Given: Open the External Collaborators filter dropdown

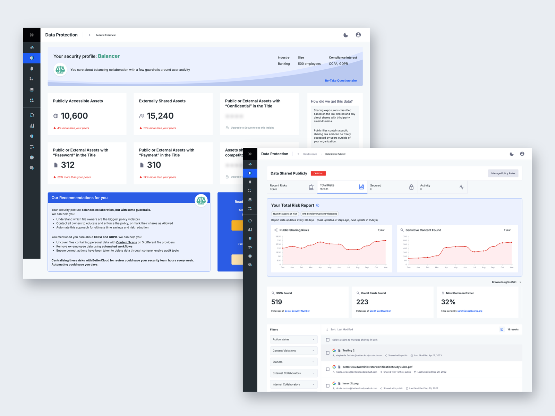Looking at the screenshot, I should 293,373.
